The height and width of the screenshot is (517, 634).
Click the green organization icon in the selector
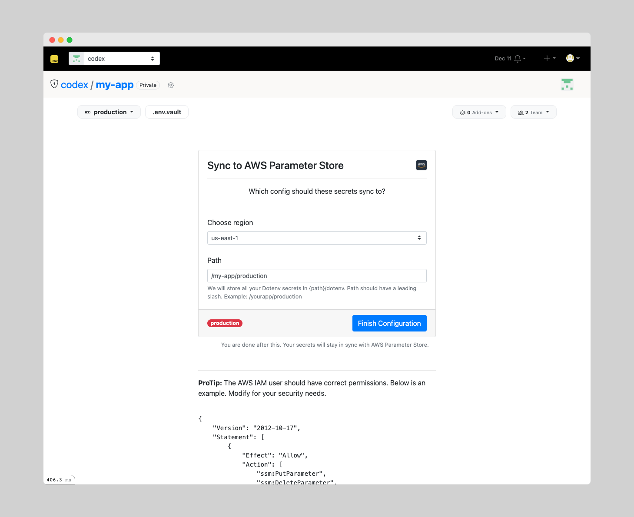pyautogui.click(x=76, y=59)
